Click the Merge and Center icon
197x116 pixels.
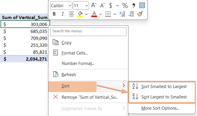[142, 5]
